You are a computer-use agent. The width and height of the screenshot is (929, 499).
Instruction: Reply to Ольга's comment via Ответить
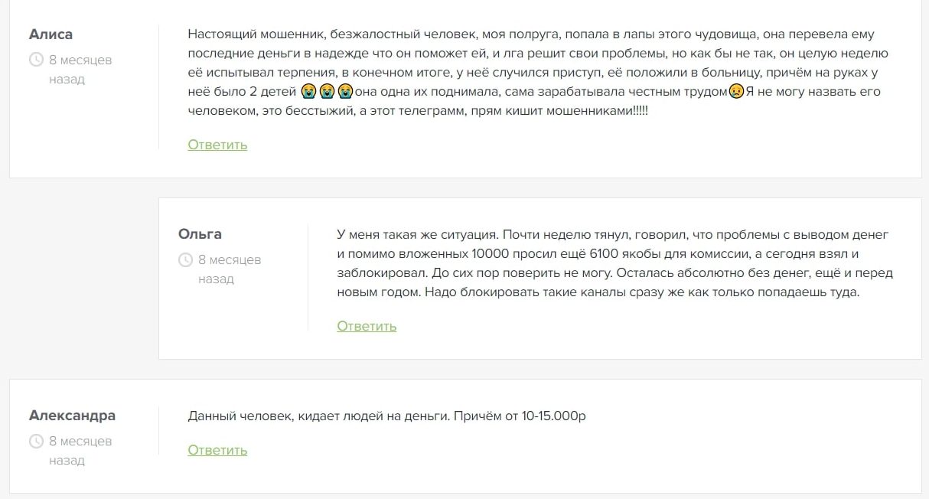pos(367,326)
